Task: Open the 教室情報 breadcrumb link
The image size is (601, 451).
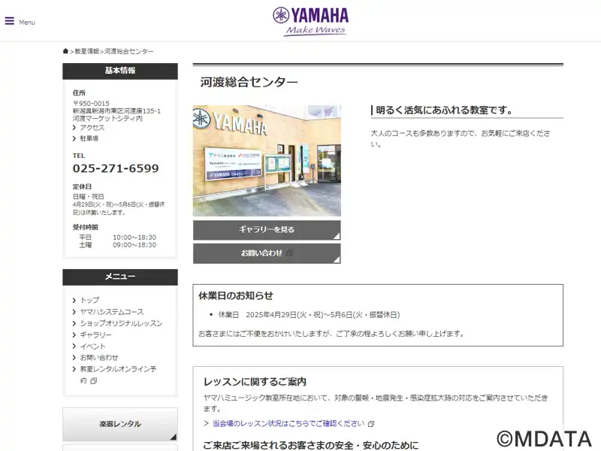Action: (86, 51)
